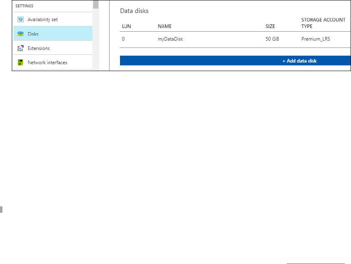Click the Network interfaces card icon
351x264 pixels.
(x=21, y=63)
